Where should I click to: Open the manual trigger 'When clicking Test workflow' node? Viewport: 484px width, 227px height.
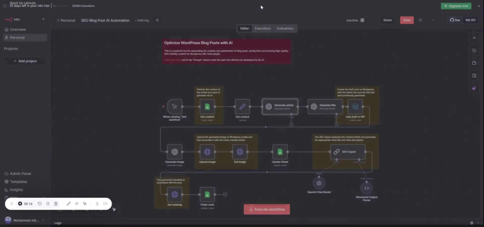(175, 106)
